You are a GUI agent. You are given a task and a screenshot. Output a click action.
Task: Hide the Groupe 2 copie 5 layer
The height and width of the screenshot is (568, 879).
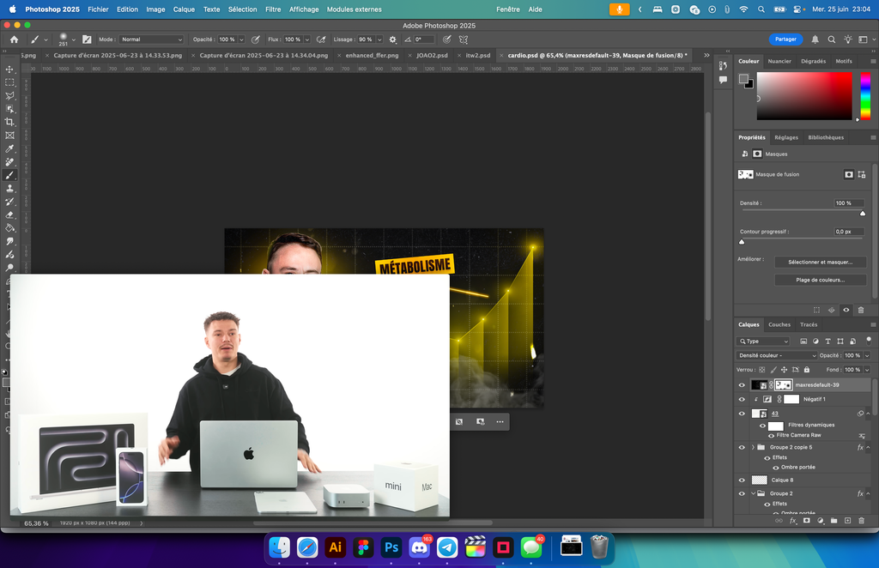[x=742, y=448]
